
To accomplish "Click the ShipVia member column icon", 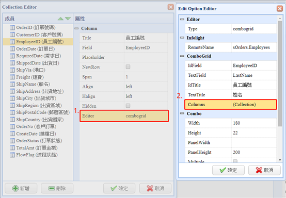I will pos(12,70).
